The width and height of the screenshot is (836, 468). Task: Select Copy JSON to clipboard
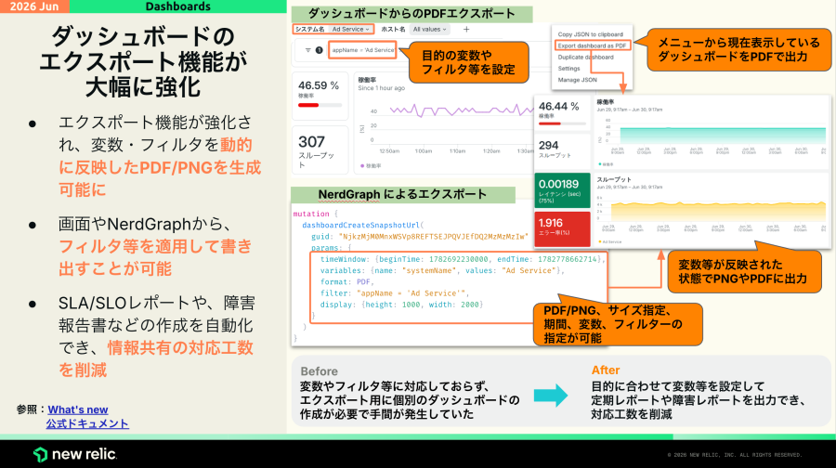[590, 34]
